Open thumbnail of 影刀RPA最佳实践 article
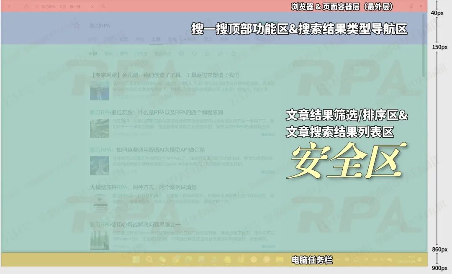This screenshot has width=452, height=274. click(100, 128)
